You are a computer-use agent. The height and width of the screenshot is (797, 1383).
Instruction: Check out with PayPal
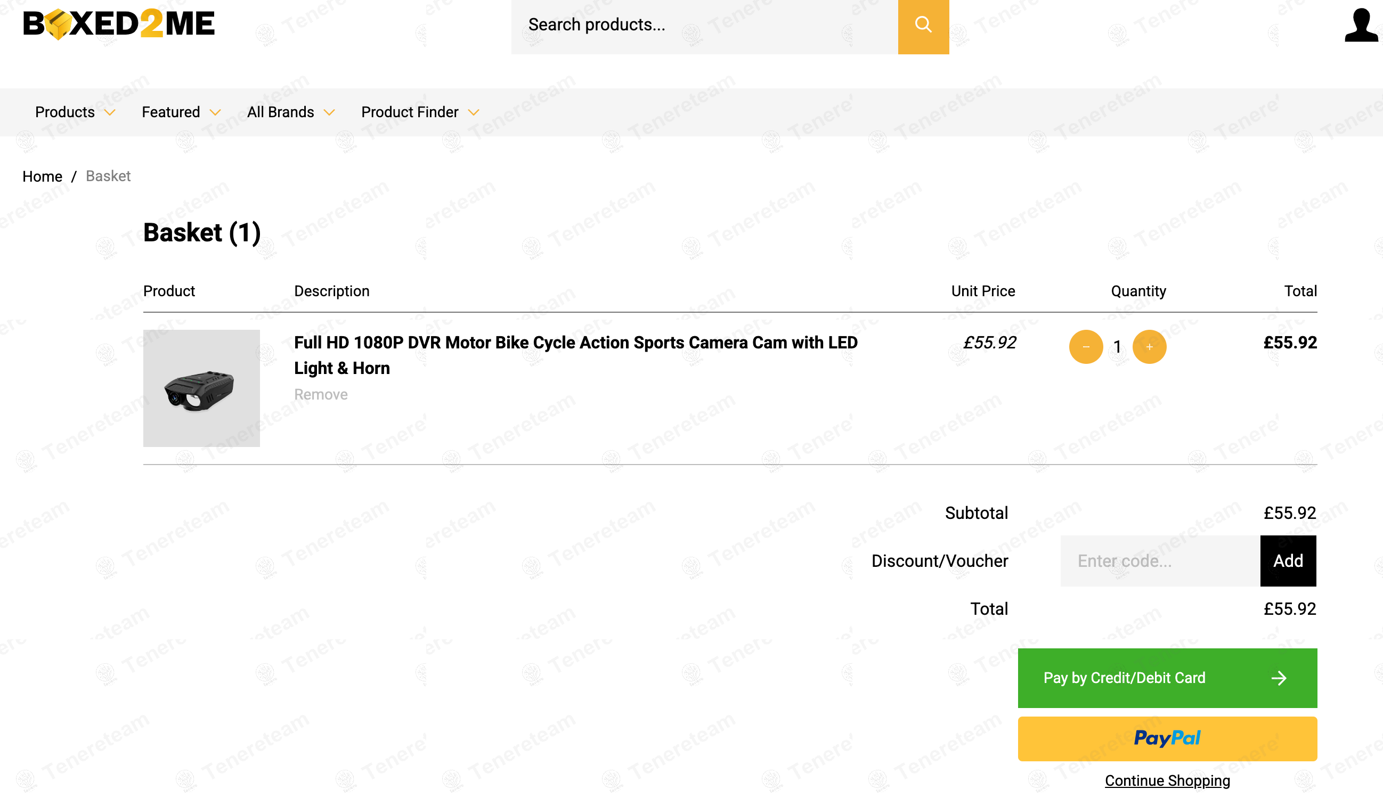pos(1167,739)
